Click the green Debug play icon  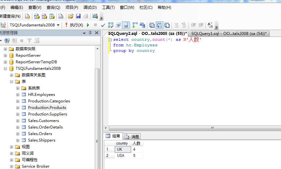88,25
